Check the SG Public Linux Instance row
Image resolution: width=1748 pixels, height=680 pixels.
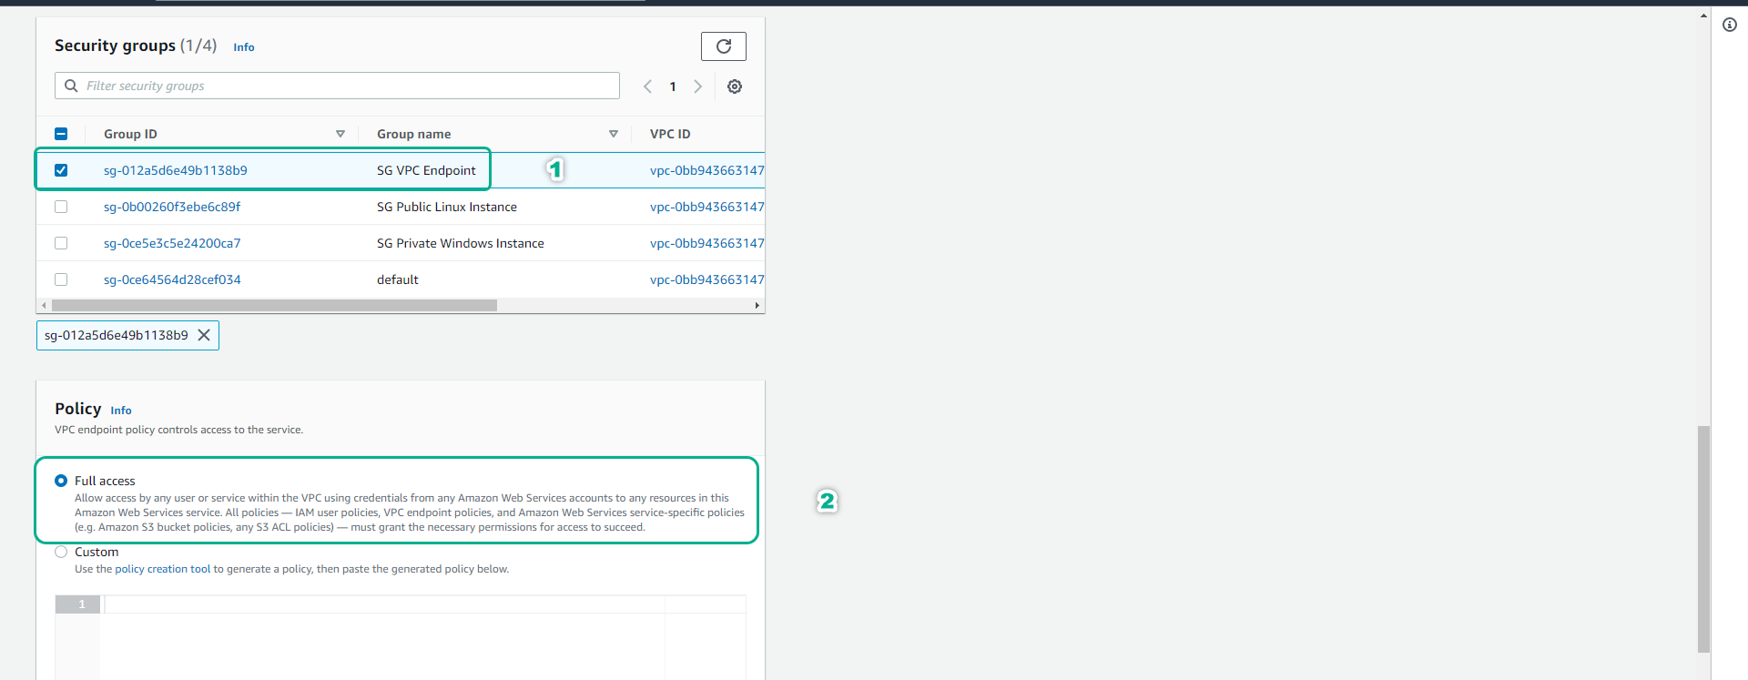coord(61,207)
